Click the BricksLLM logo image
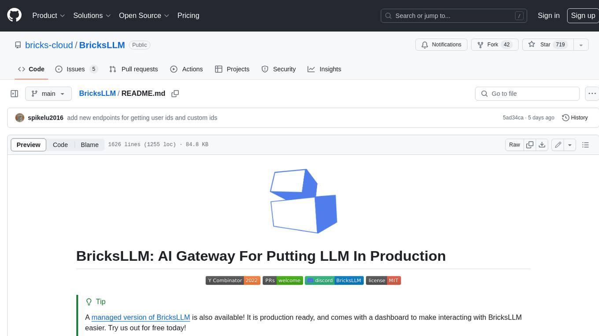The width and height of the screenshot is (599, 336). tap(303, 201)
